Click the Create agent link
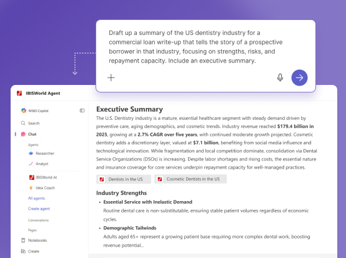 39,209
